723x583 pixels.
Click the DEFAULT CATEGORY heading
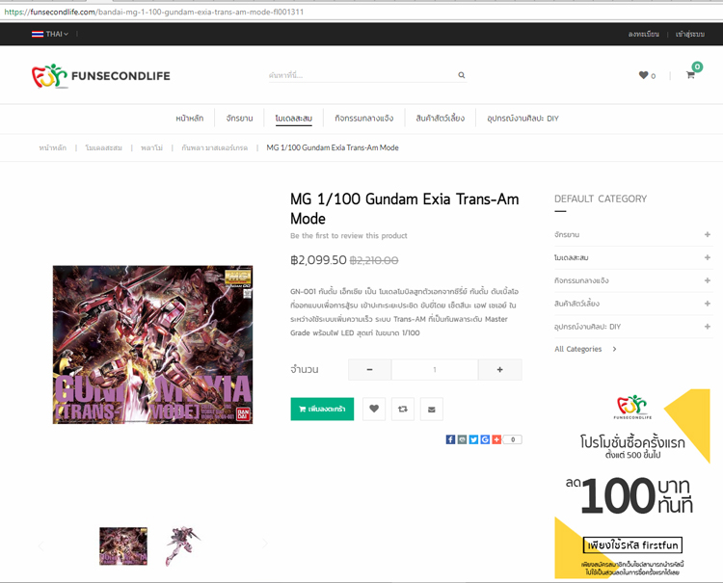click(x=601, y=199)
